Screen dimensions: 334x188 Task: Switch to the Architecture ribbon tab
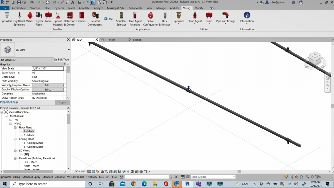pyautogui.click(x=19, y=8)
